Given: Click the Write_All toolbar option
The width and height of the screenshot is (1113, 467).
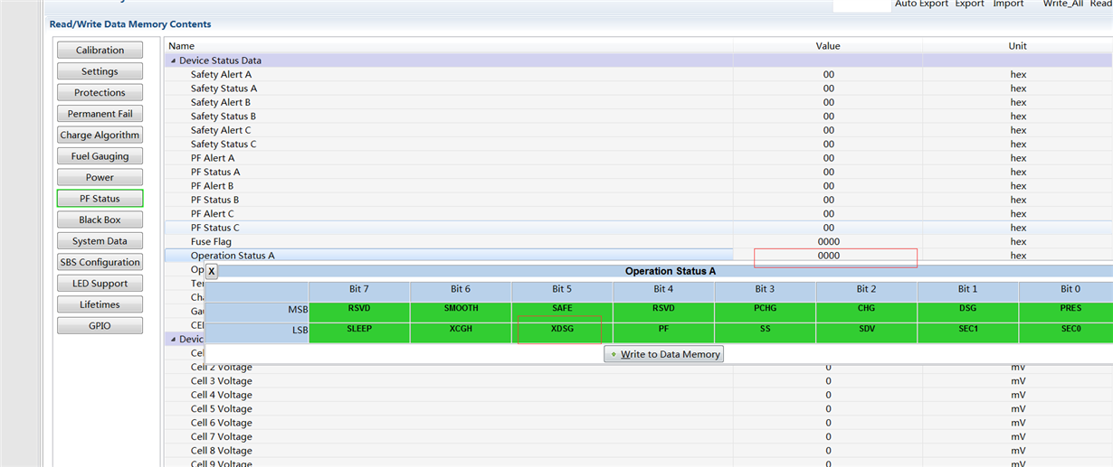Looking at the screenshot, I should click(1062, 4).
